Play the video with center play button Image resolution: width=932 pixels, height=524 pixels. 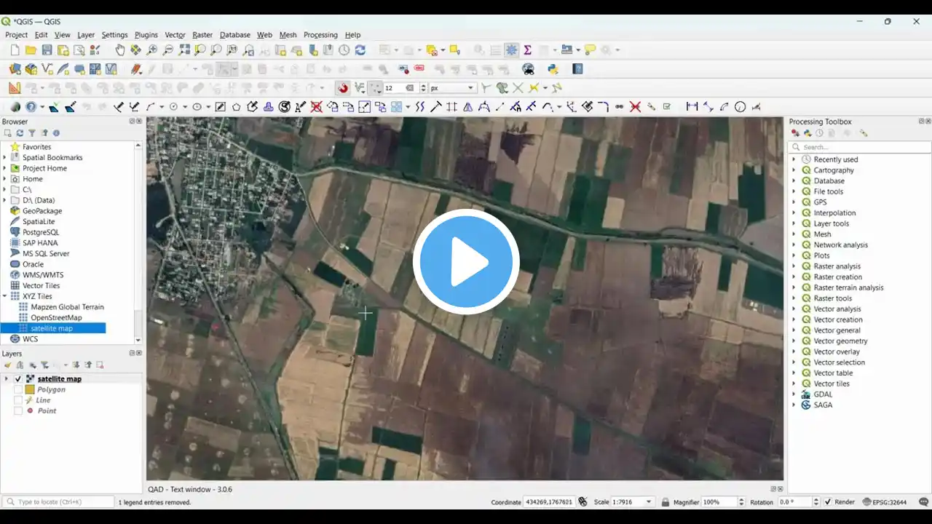tap(466, 262)
